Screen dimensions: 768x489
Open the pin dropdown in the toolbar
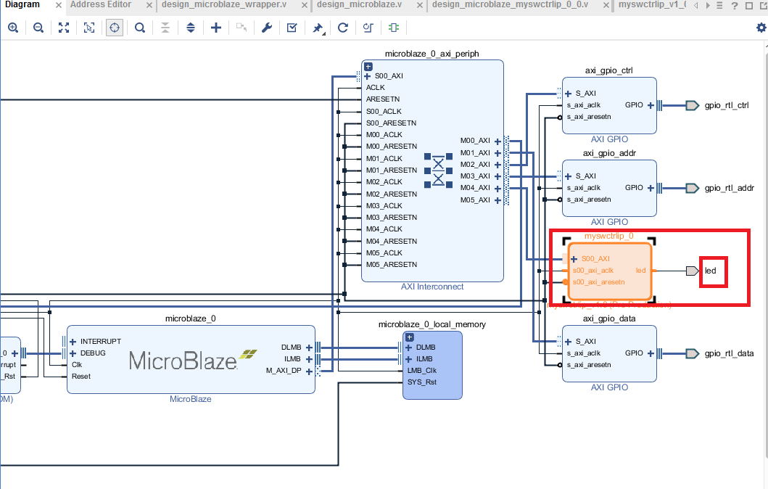(320, 28)
